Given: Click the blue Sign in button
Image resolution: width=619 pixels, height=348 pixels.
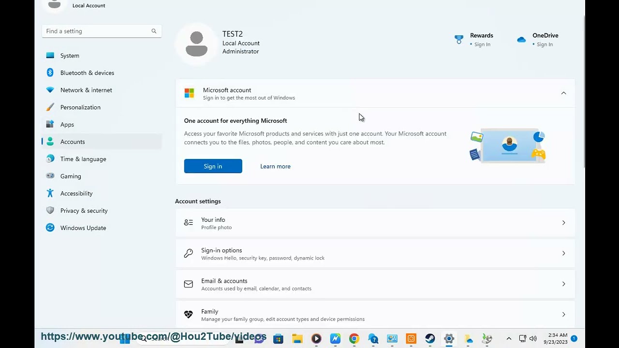Looking at the screenshot, I should click(213, 166).
